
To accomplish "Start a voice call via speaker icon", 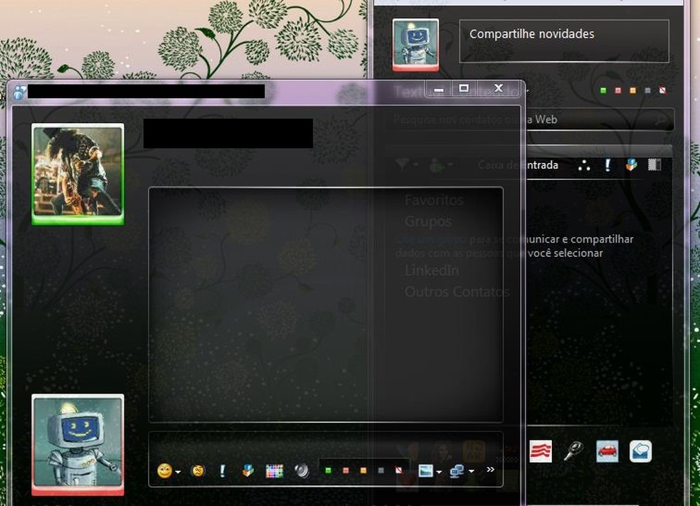I will coord(302,471).
